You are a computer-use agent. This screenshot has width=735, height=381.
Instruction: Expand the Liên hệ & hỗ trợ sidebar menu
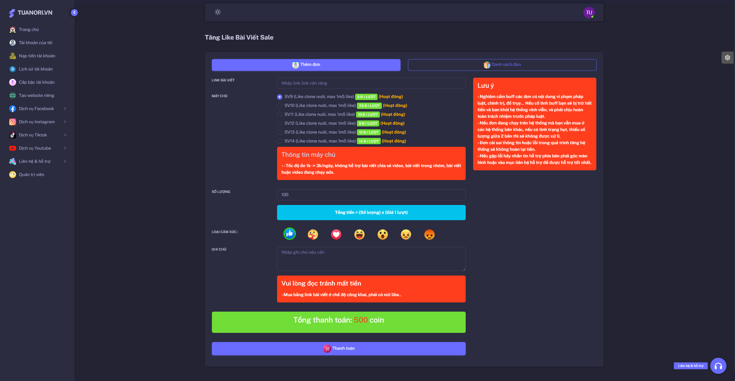pos(36,162)
